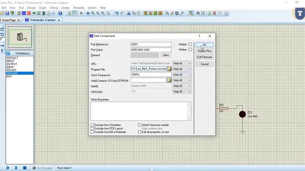
Task: Click the Rotate Anti-clockwise icon in left sidebar
Action: (x=2, y=35)
